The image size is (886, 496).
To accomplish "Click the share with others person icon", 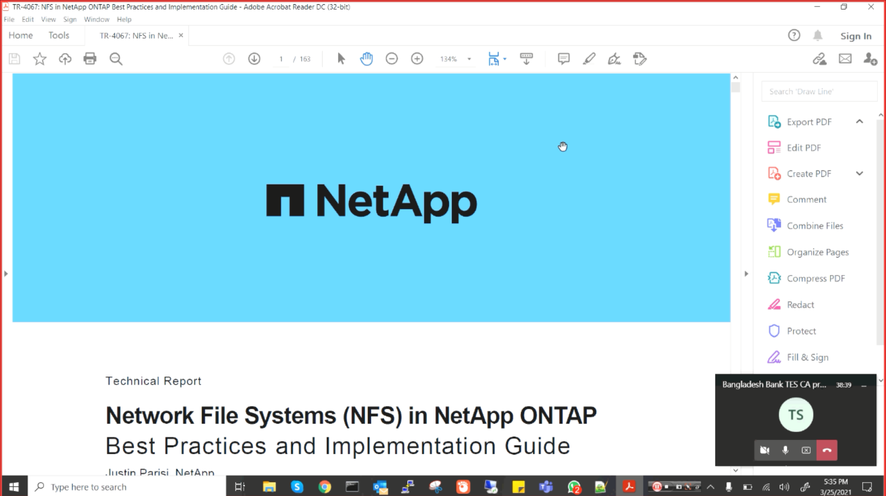I will [x=870, y=59].
